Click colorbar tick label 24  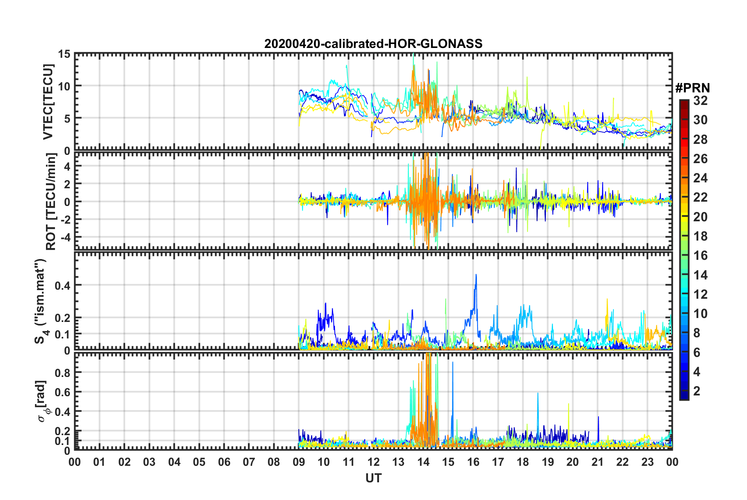point(700,178)
